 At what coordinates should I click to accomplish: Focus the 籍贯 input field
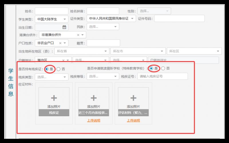(103, 43)
